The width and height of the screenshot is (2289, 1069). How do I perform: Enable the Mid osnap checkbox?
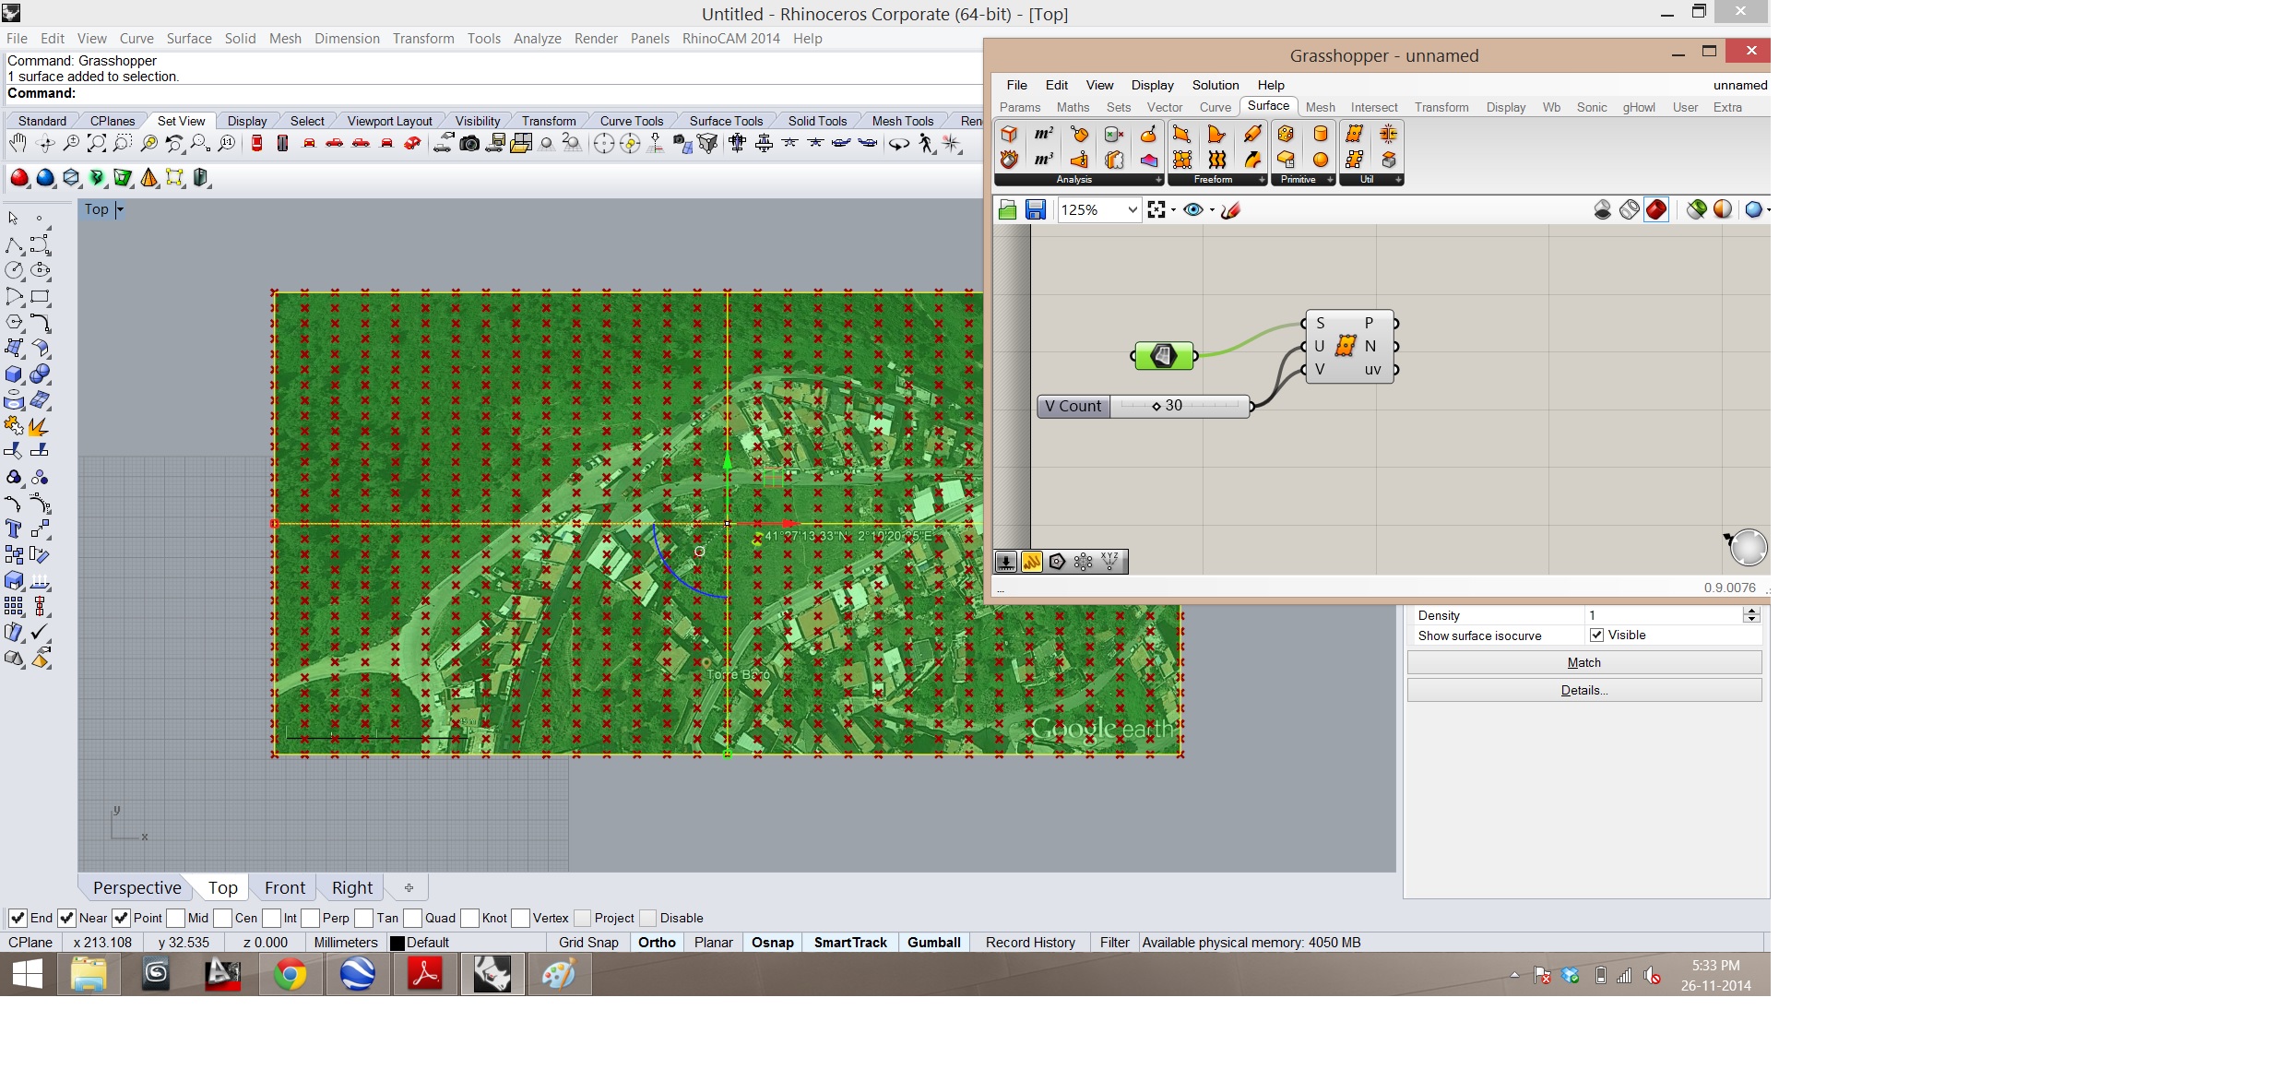coord(176,918)
